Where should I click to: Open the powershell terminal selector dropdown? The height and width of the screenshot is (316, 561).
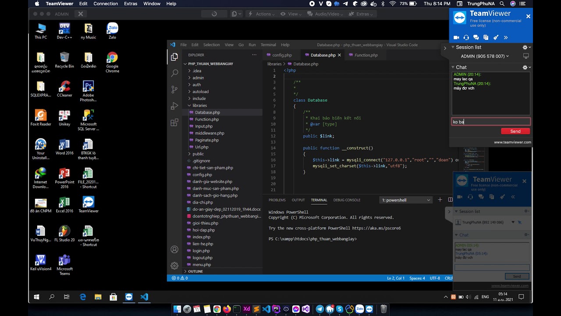pos(406,200)
